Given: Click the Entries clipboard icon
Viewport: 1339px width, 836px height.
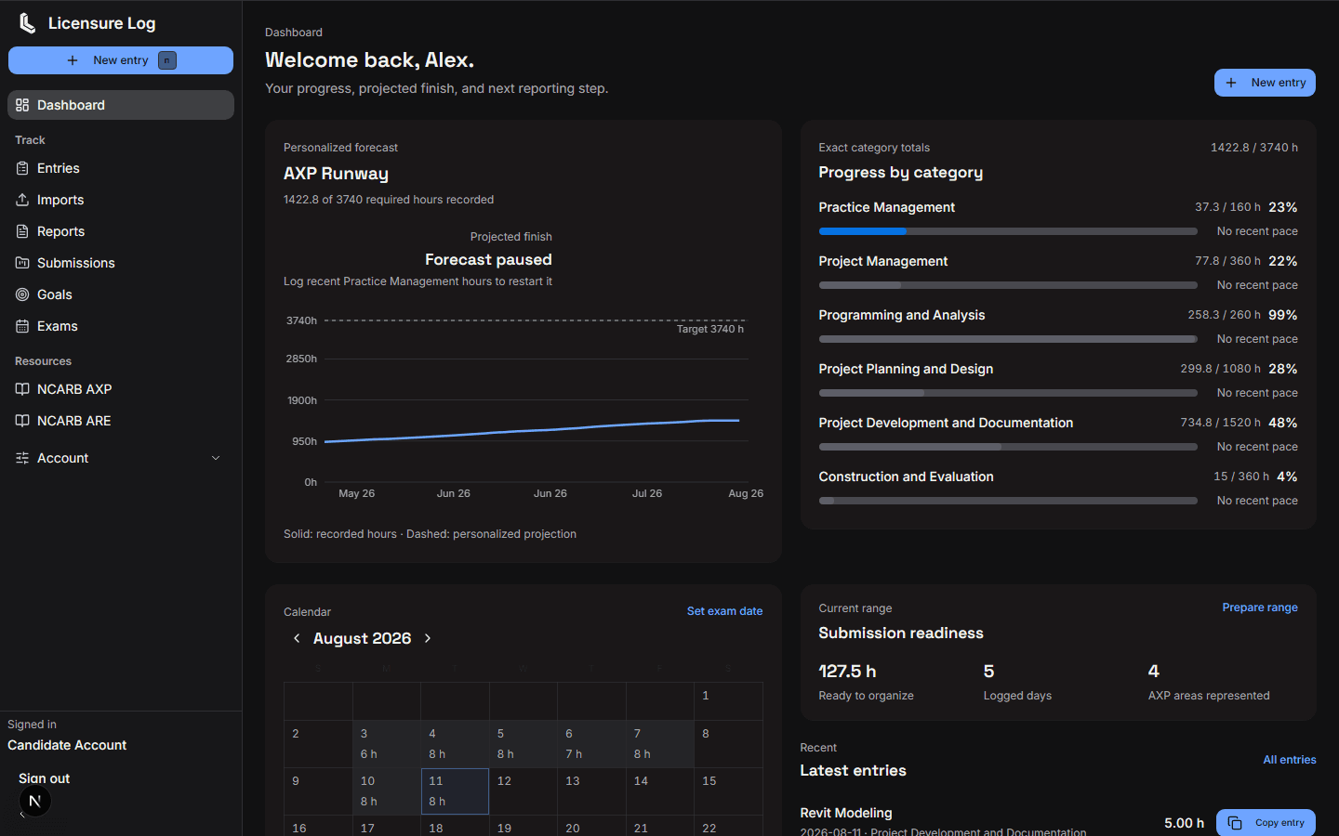Looking at the screenshot, I should click(22, 168).
